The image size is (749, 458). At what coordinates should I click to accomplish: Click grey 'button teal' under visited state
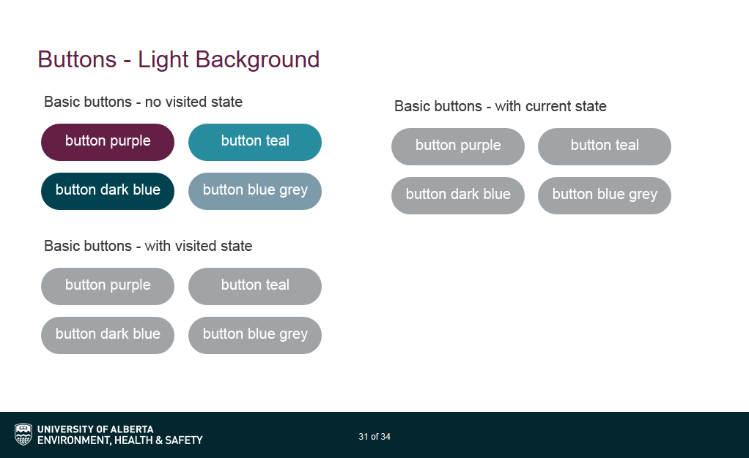pyautogui.click(x=254, y=286)
